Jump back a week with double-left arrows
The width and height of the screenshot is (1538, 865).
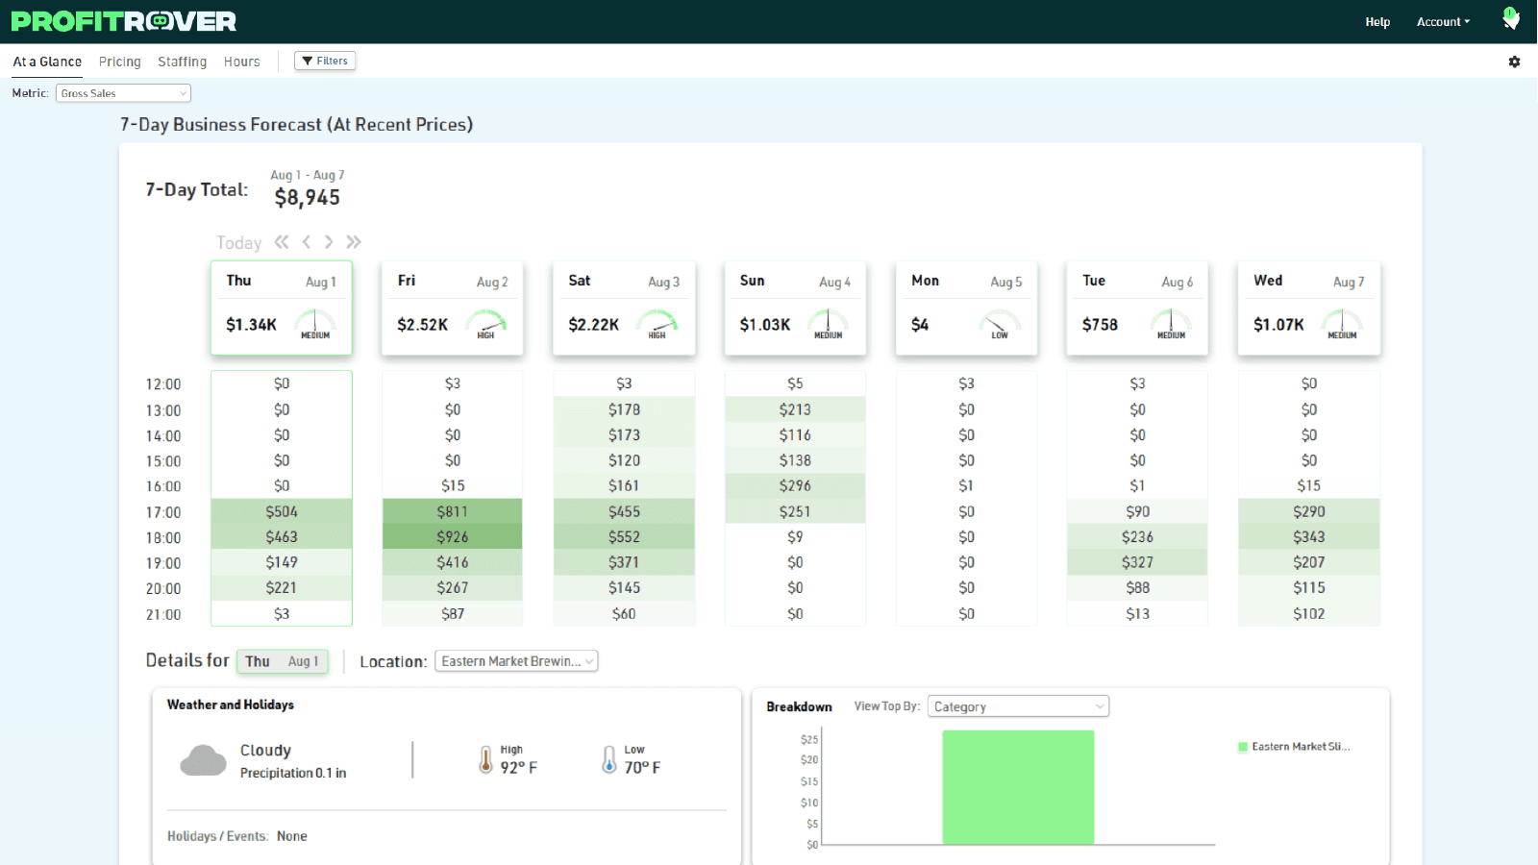pyautogui.click(x=282, y=242)
